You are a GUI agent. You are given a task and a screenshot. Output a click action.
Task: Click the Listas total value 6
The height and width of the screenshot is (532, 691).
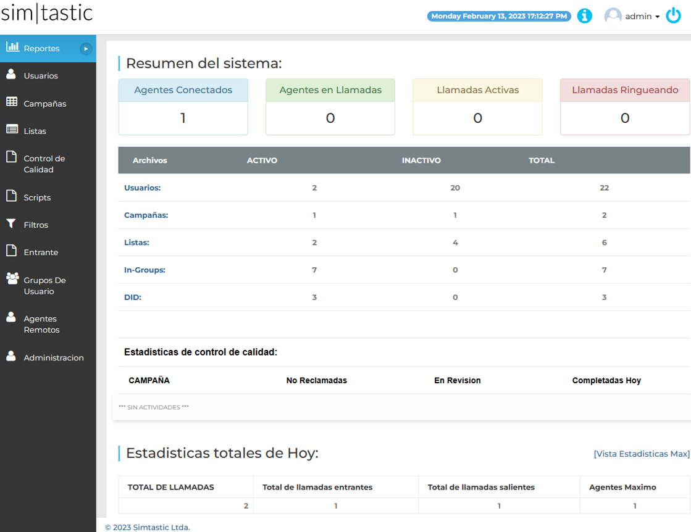coord(604,243)
